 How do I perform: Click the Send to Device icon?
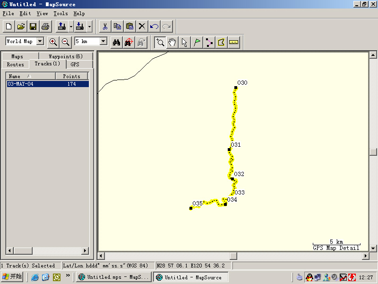click(62, 27)
